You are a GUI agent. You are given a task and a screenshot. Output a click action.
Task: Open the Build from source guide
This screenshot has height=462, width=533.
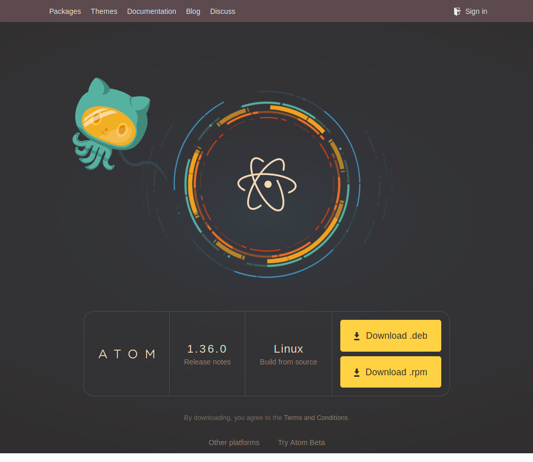tap(289, 361)
